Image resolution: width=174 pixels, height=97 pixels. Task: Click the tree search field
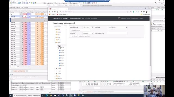(60, 27)
